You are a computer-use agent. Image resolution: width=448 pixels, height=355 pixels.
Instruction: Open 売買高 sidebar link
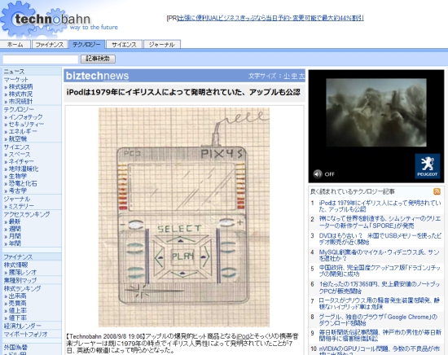click(x=17, y=304)
